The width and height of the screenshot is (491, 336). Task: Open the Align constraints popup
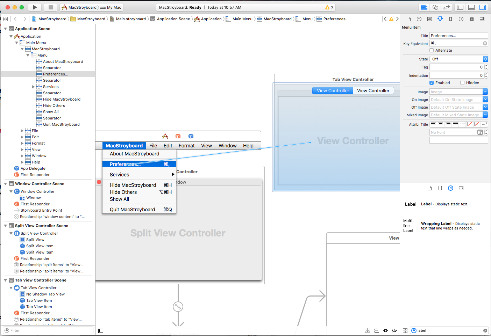[x=376, y=330]
